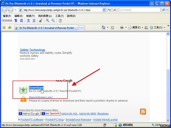The image size is (171, 128).
Task: Click the green download arrow icon
Action: (23, 90)
